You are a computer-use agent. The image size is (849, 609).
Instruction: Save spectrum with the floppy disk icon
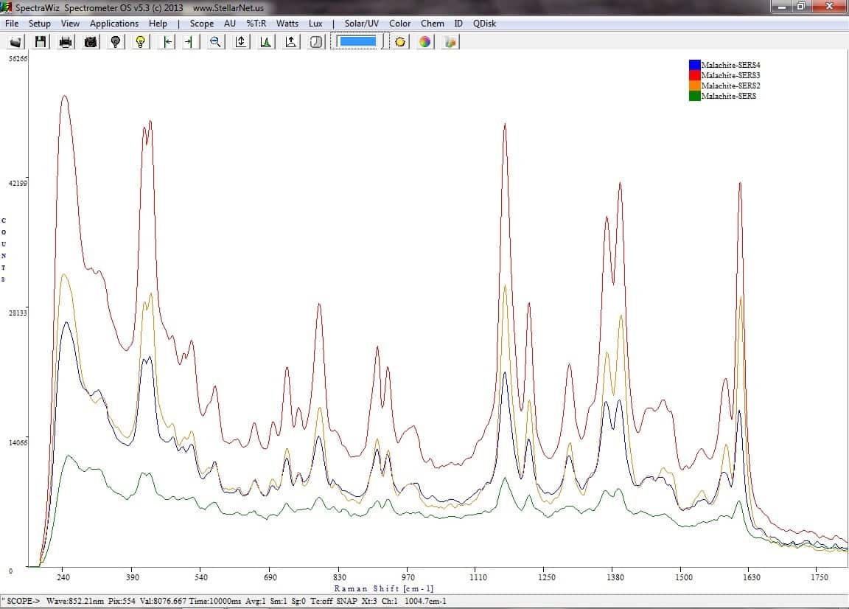pos(41,42)
